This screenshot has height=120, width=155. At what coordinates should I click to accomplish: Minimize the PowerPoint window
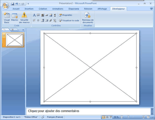[139, 4]
